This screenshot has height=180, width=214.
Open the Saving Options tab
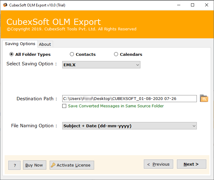(20, 44)
